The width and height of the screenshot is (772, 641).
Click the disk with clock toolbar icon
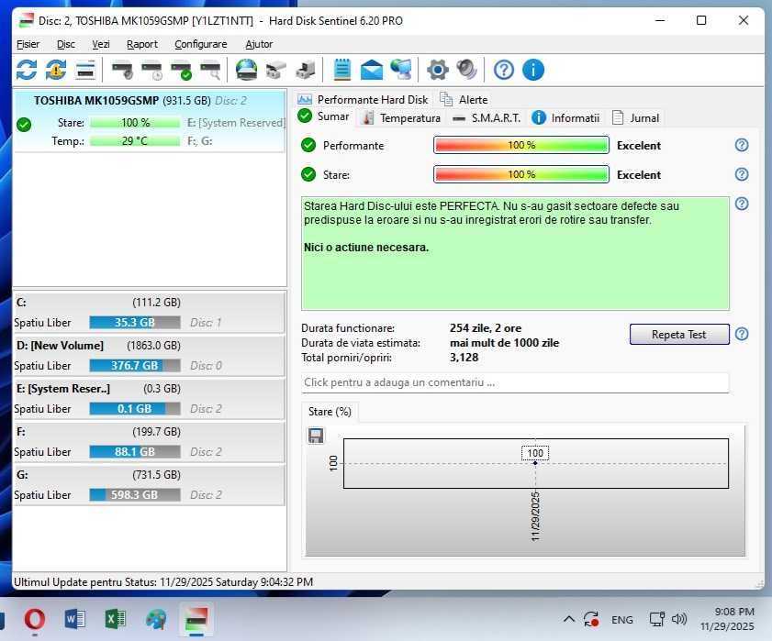click(x=151, y=70)
